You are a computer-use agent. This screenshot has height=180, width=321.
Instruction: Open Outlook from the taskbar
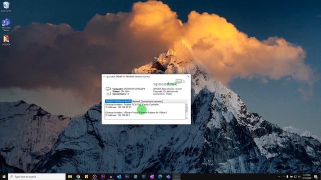point(119,176)
